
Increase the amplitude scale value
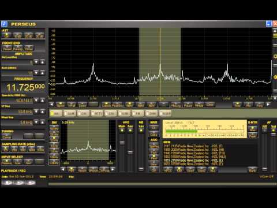pos(42,73)
